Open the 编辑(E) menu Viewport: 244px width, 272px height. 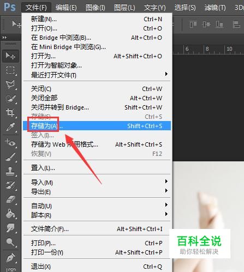click(x=66, y=8)
